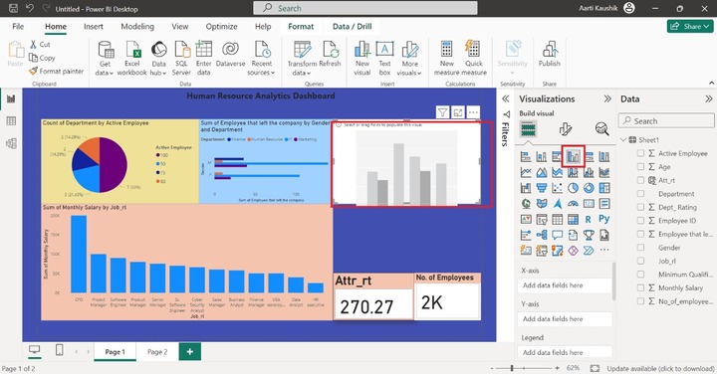Click the Publish button
Image resolution: width=717 pixels, height=374 pixels.
click(549, 55)
